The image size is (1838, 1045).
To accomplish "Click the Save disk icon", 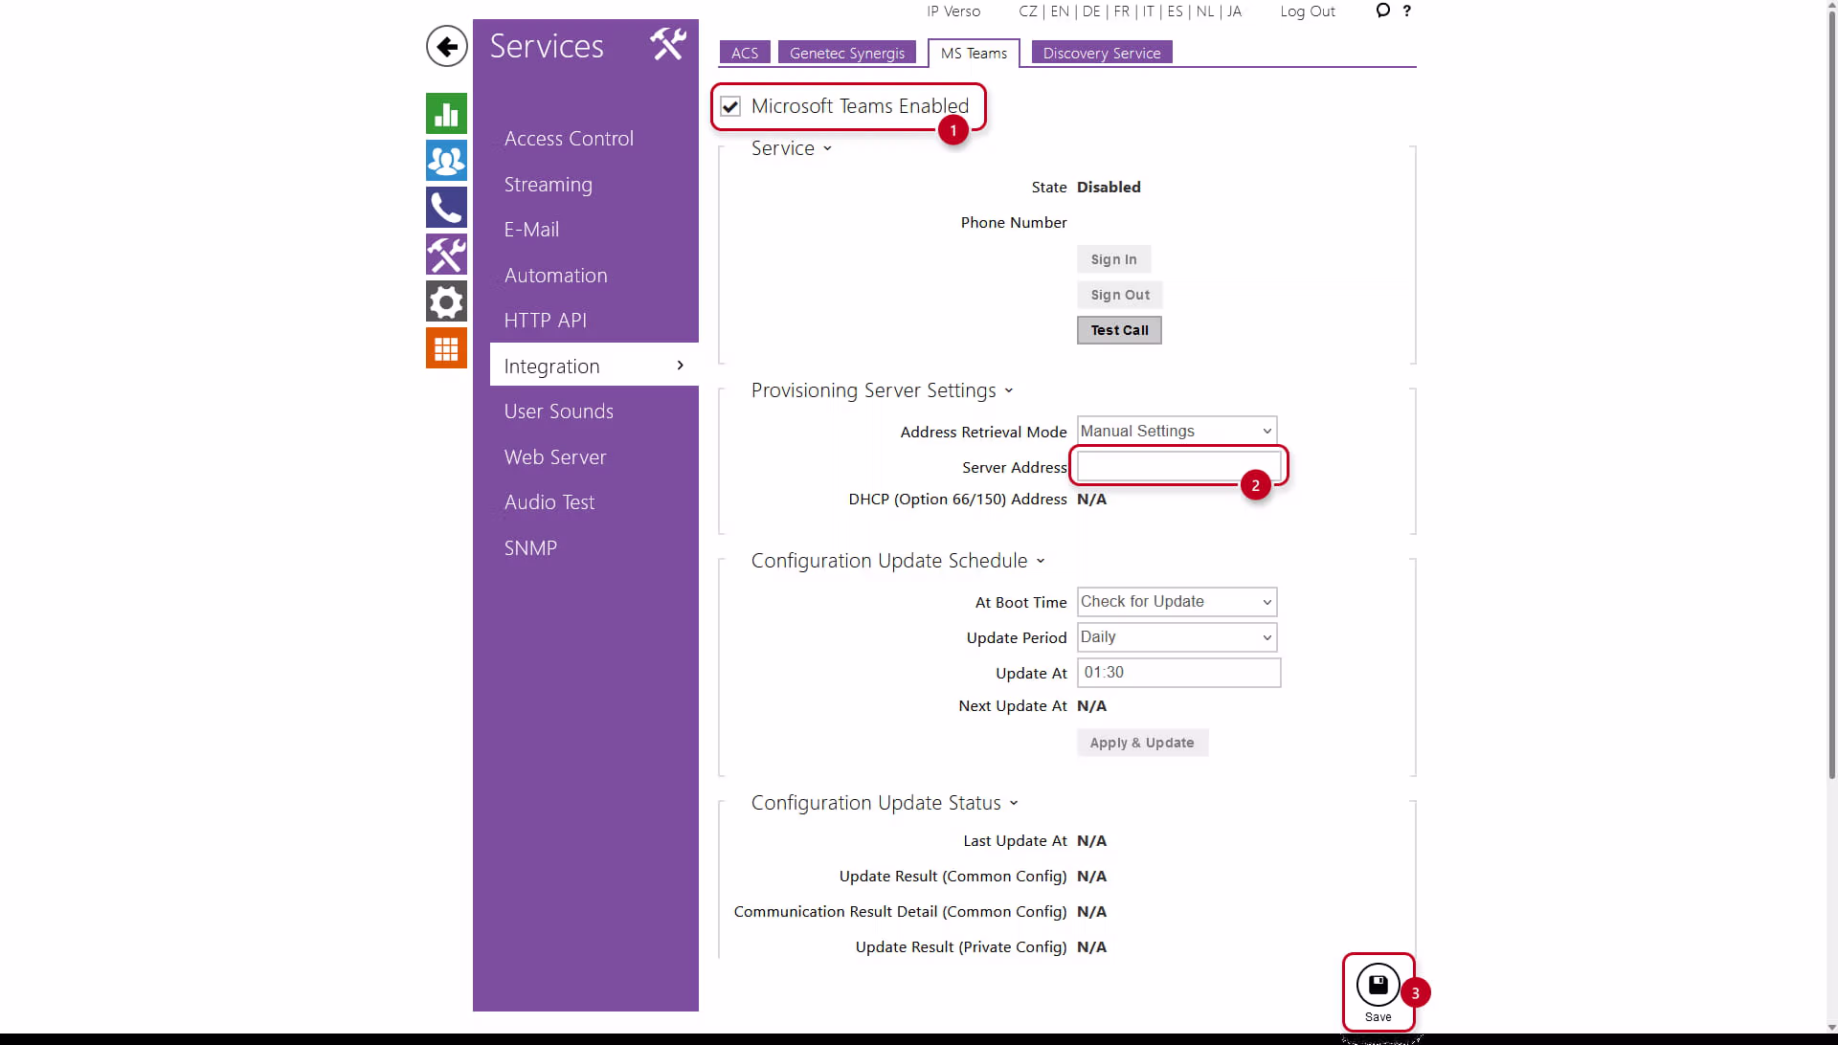I will pos(1378,986).
